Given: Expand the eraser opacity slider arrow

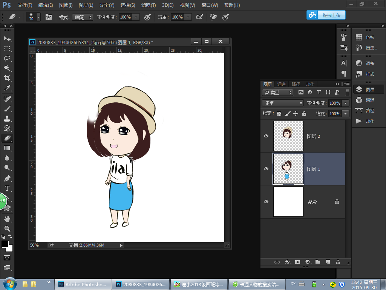Looking at the screenshot, I should coord(136,17).
